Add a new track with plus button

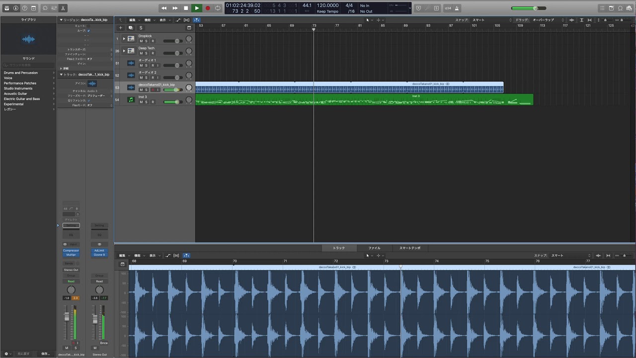pos(120,28)
